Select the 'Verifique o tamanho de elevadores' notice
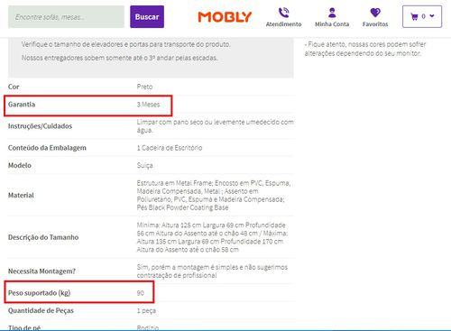The width and height of the screenshot is (451, 331). click(126, 44)
